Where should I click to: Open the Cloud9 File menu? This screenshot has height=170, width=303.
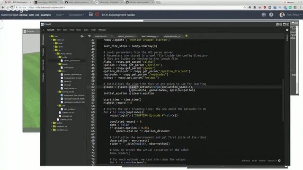point(59,30)
